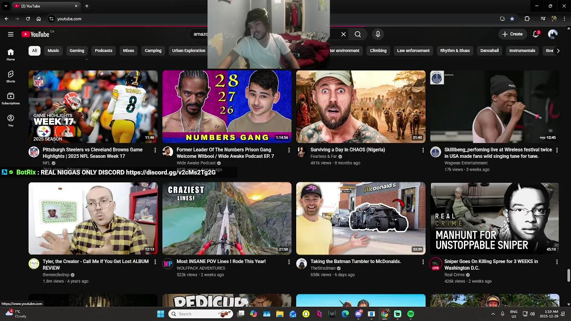Open the Fearless & Far channel link
The width and height of the screenshot is (571, 321).
pyautogui.click(x=324, y=157)
